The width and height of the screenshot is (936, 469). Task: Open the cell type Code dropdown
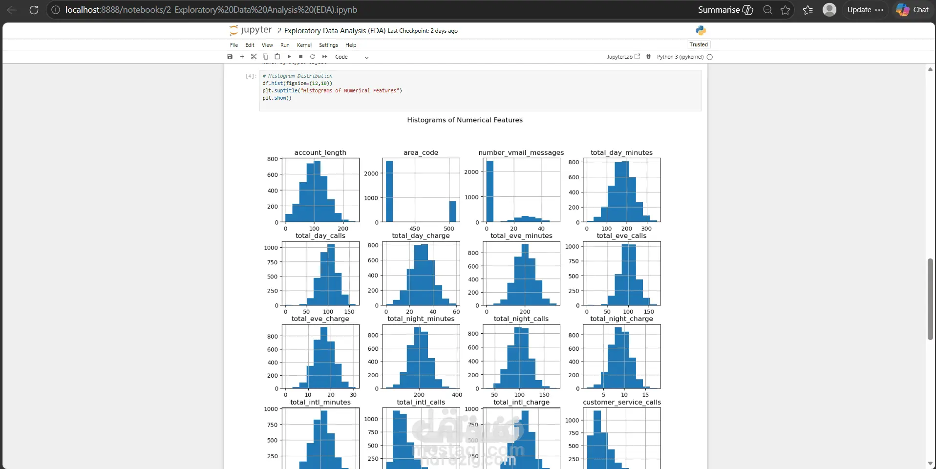click(x=352, y=57)
